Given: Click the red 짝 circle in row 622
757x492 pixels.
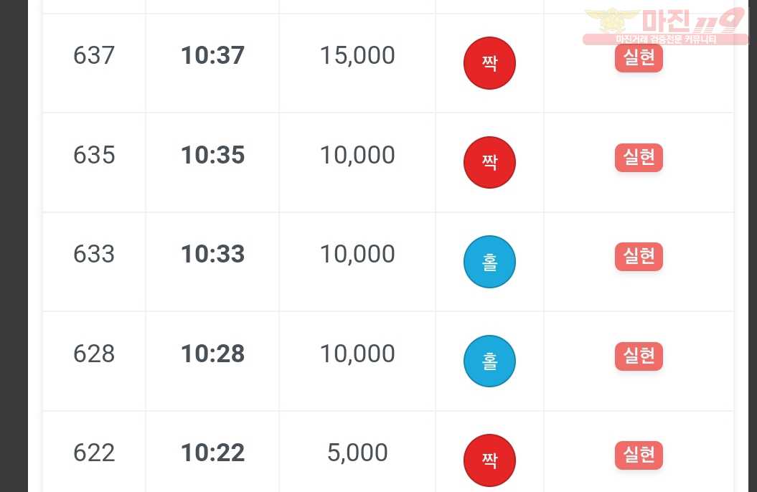Looking at the screenshot, I should (x=489, y=460).
